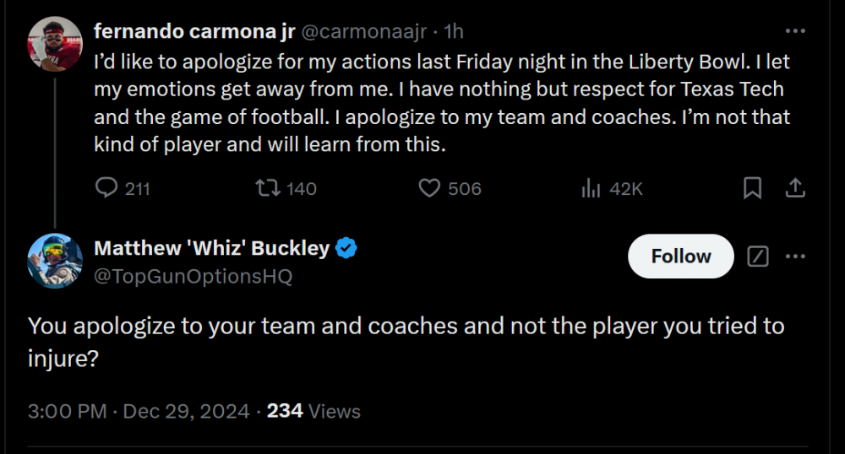Image resolution: width=845 pixels, height=454 pixels.
Task: Click the share icon on Carmona's tweet
Action: click(x=795, y=188)
